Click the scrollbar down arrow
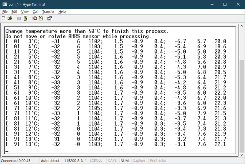The width and height of the screenshot is (245, 164). 242,155
